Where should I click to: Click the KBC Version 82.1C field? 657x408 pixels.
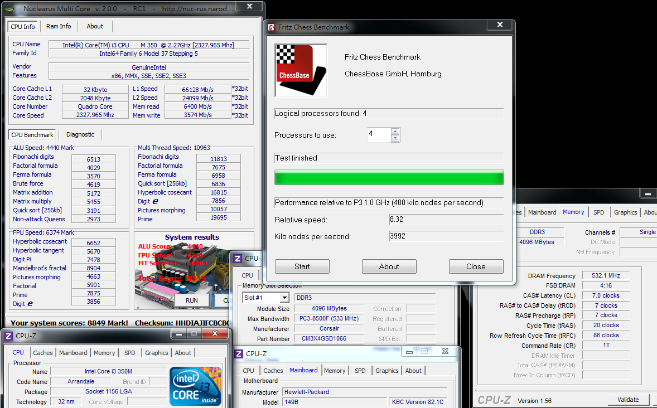tap(418, 402)
